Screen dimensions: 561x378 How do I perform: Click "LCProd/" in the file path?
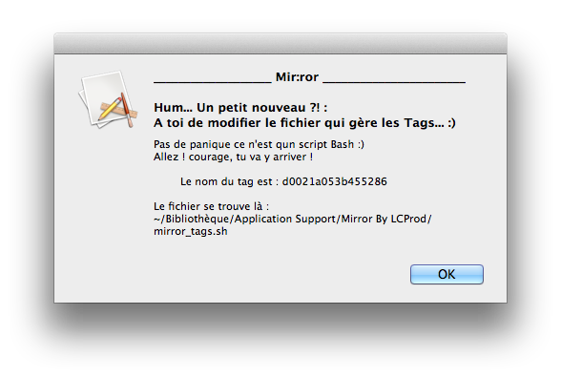click(x=411, y=219)
